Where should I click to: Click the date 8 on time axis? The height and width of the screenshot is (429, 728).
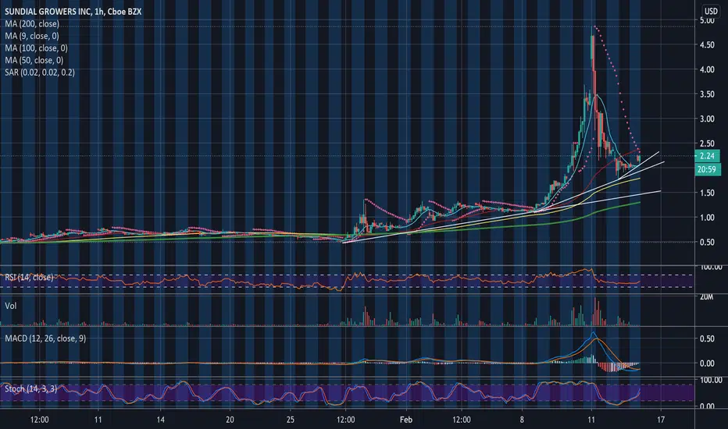522,420
